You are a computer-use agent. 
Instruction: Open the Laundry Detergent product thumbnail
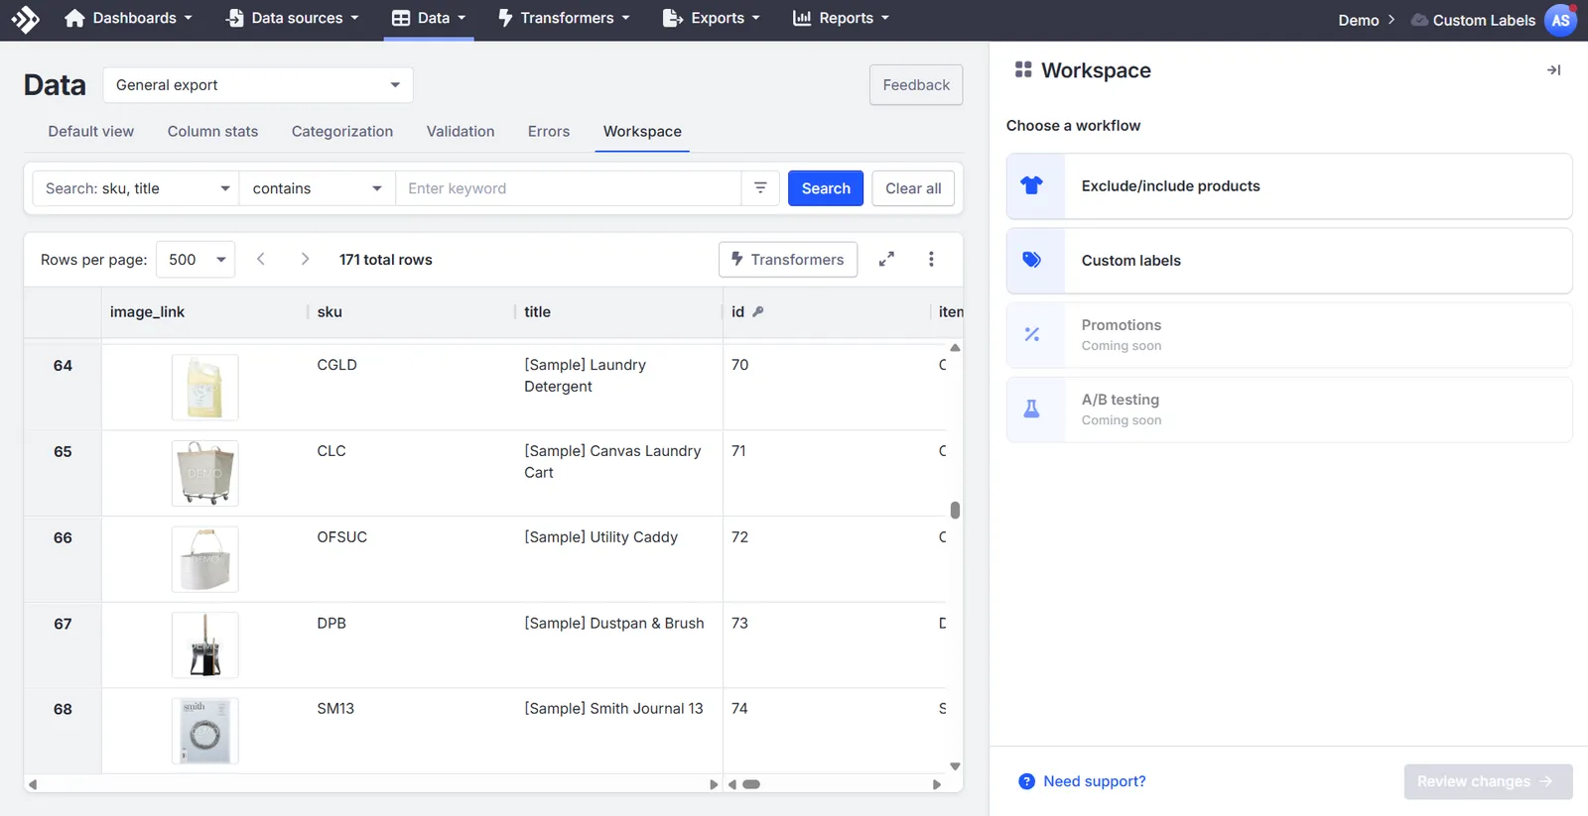(205, 388)
